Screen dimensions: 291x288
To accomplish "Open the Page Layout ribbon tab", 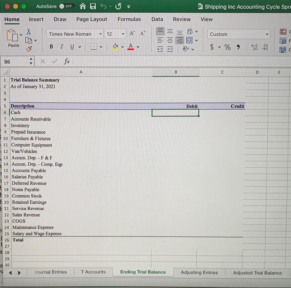I will tap(92, 19).
